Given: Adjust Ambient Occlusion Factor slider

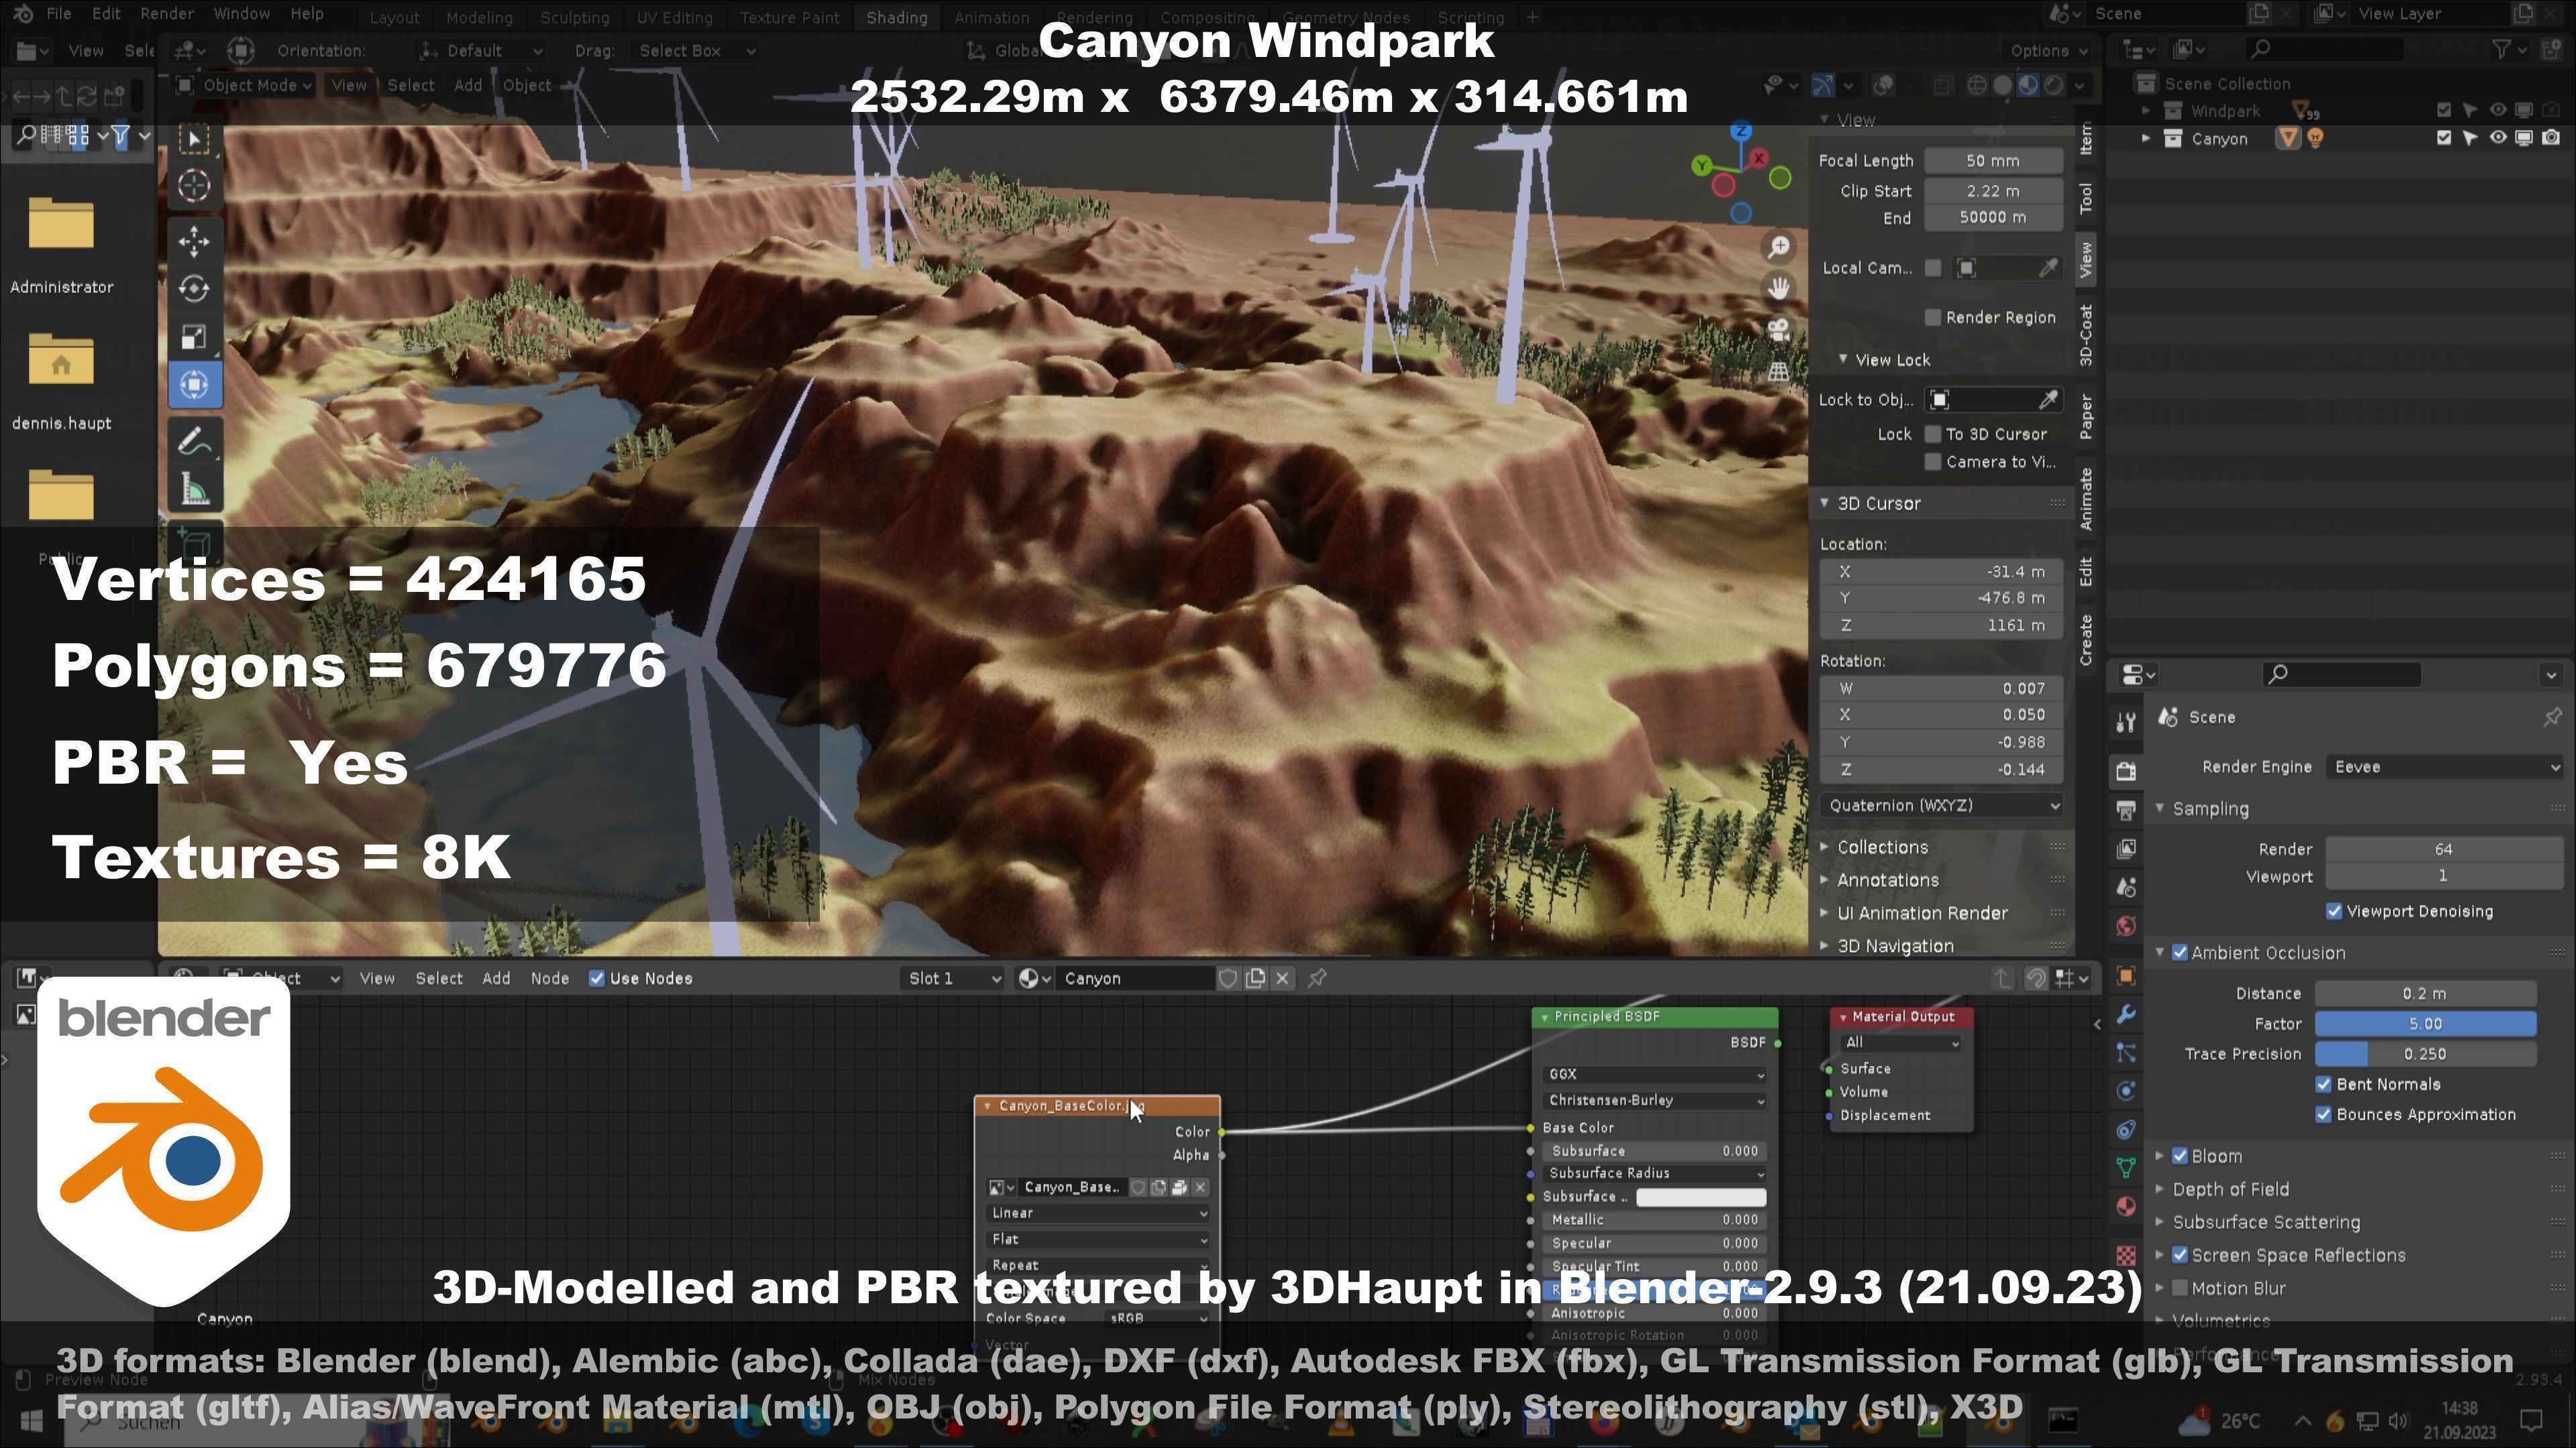Looking at the screenshot, I should tap(2425, 1023).
